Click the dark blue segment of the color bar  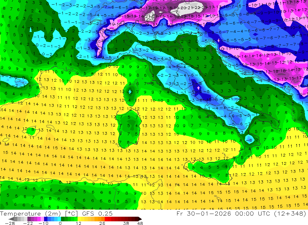[46, 219]
